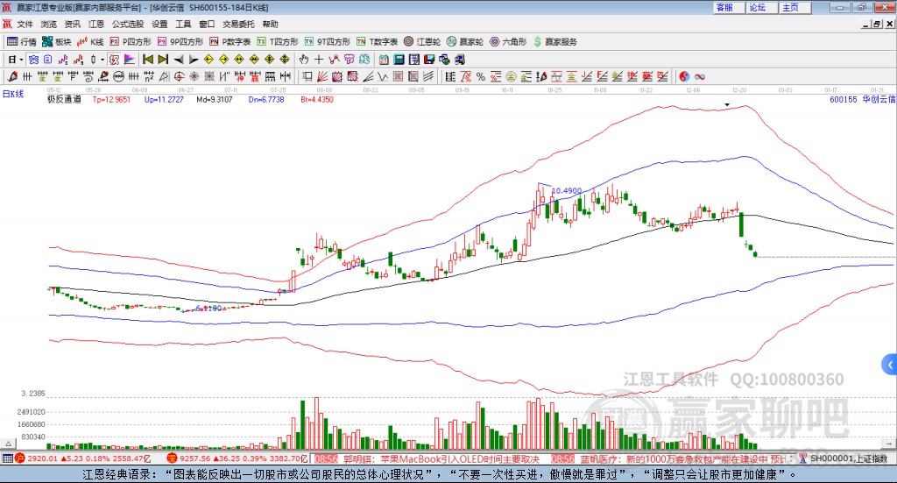This screenshot has width=897, height=483.
Task: Click the 蓝帆医疗 news ticker headline
Action: [x=685, y=459]
